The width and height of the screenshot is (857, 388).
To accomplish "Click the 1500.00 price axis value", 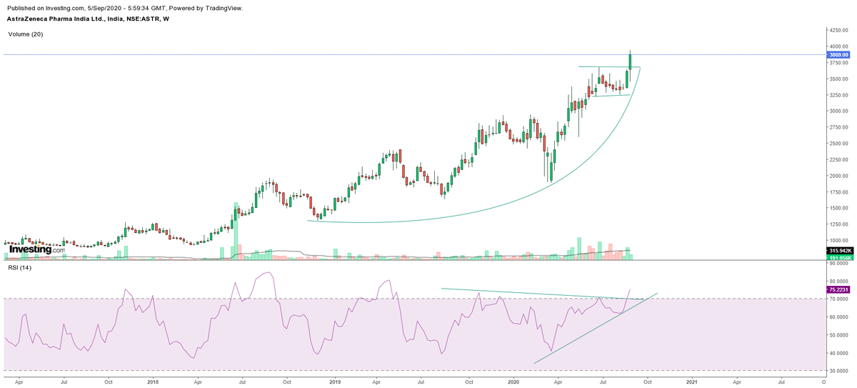I will pos(838,209).
